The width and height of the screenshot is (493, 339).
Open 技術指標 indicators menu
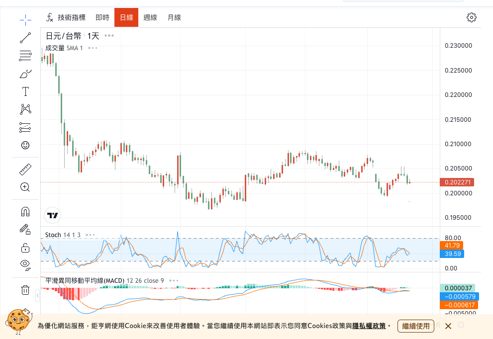[66, 17]
